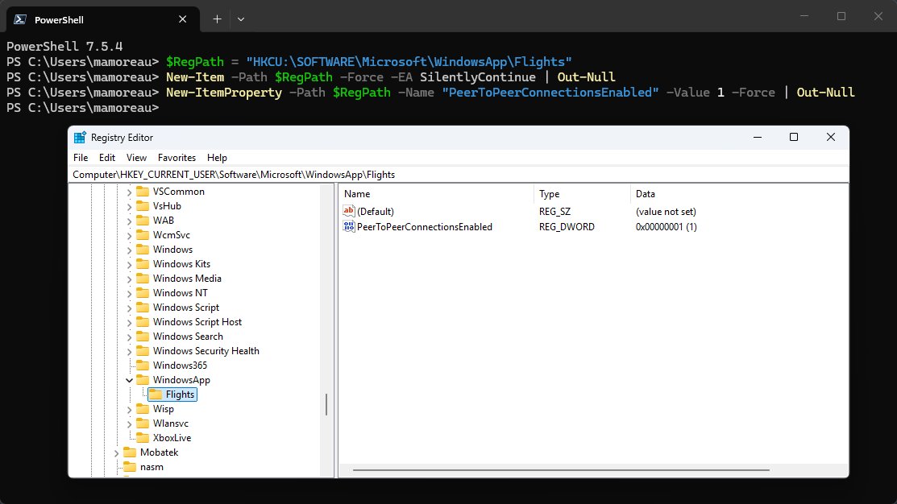Collapse the WindowsApp key
The height and width of the screenshot is (504, 897).
pos(129,380)
